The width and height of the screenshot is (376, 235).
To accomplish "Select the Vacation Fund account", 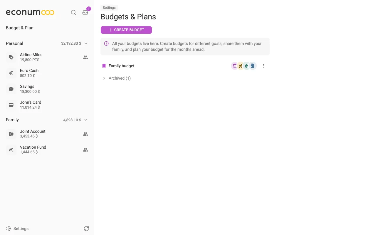I will point(47,150).
